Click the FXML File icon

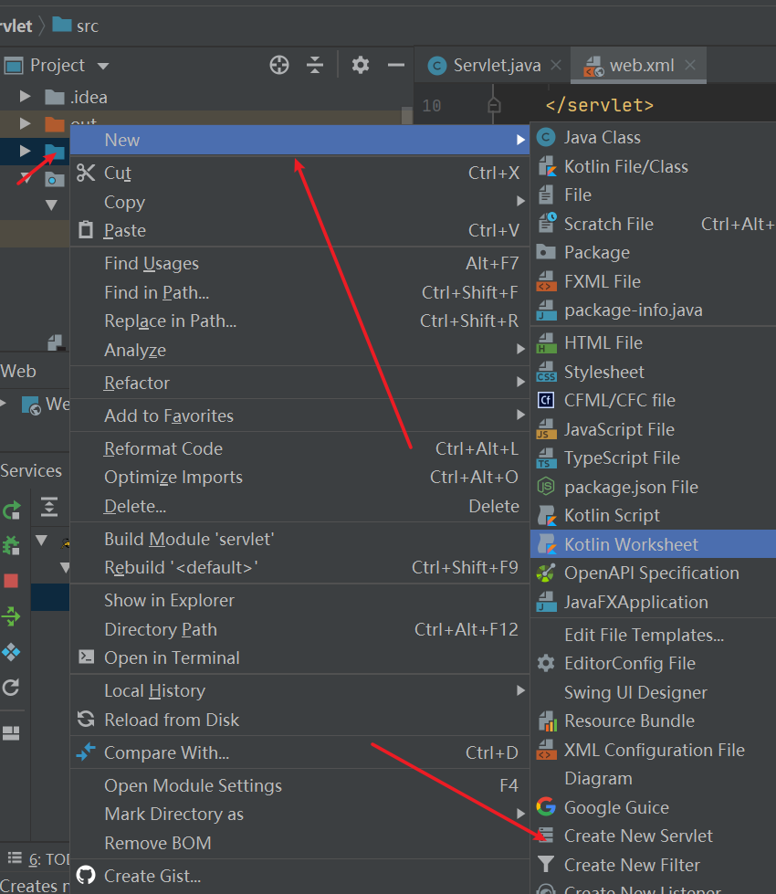click(546, 281)
